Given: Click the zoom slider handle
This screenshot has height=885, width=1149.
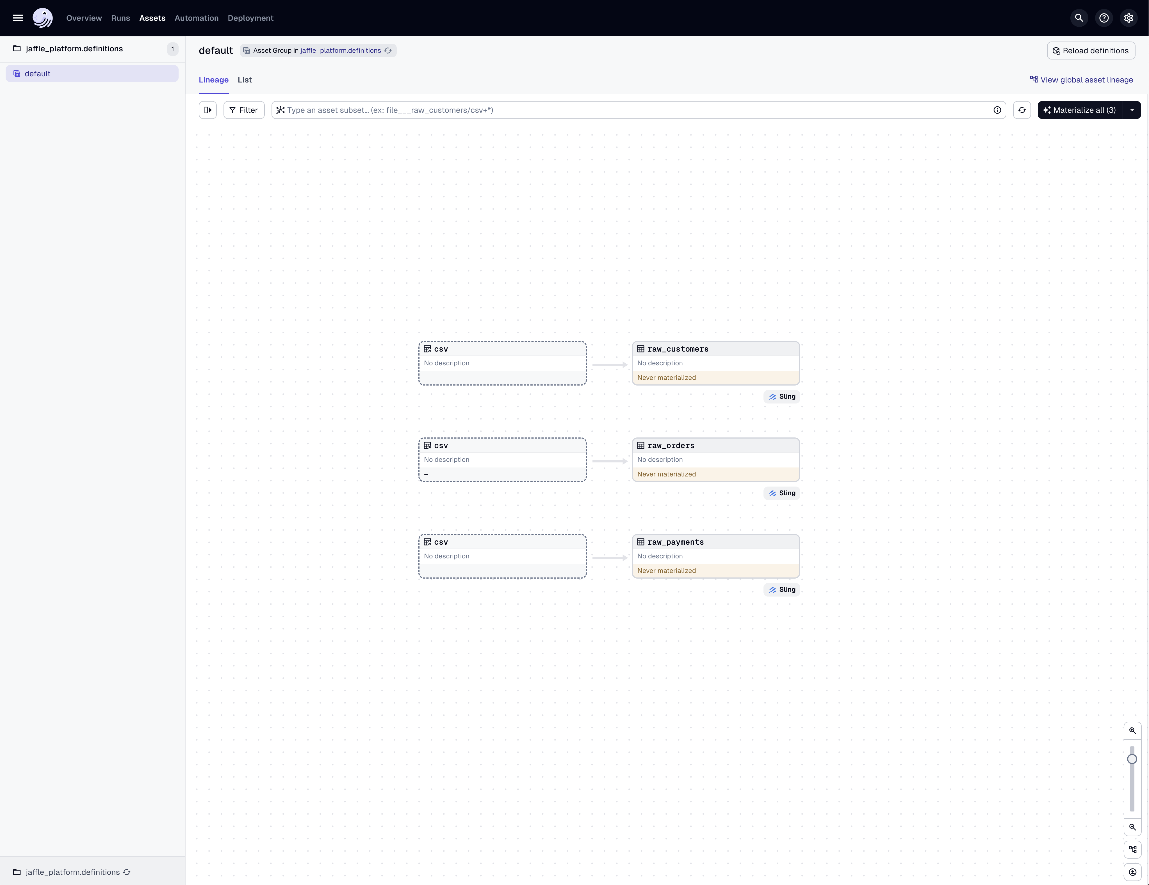Looking at the screenshot, I should pyautogui.click(x=1132, y=759).
